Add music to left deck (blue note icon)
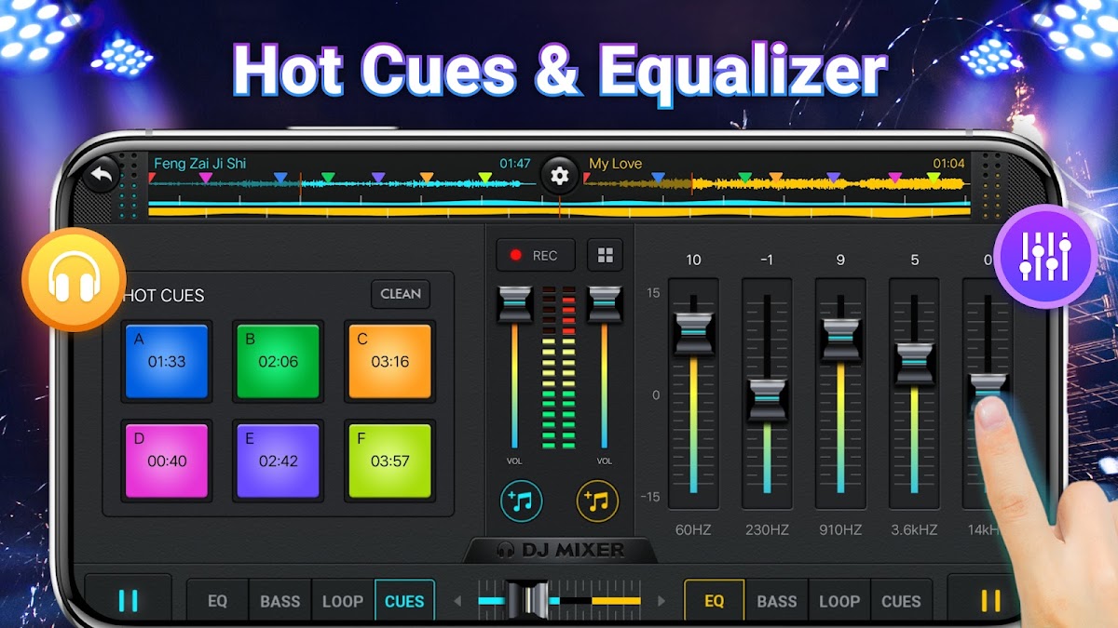The width and height of the screenshot is (1118, 628). [x=521, y=501]
